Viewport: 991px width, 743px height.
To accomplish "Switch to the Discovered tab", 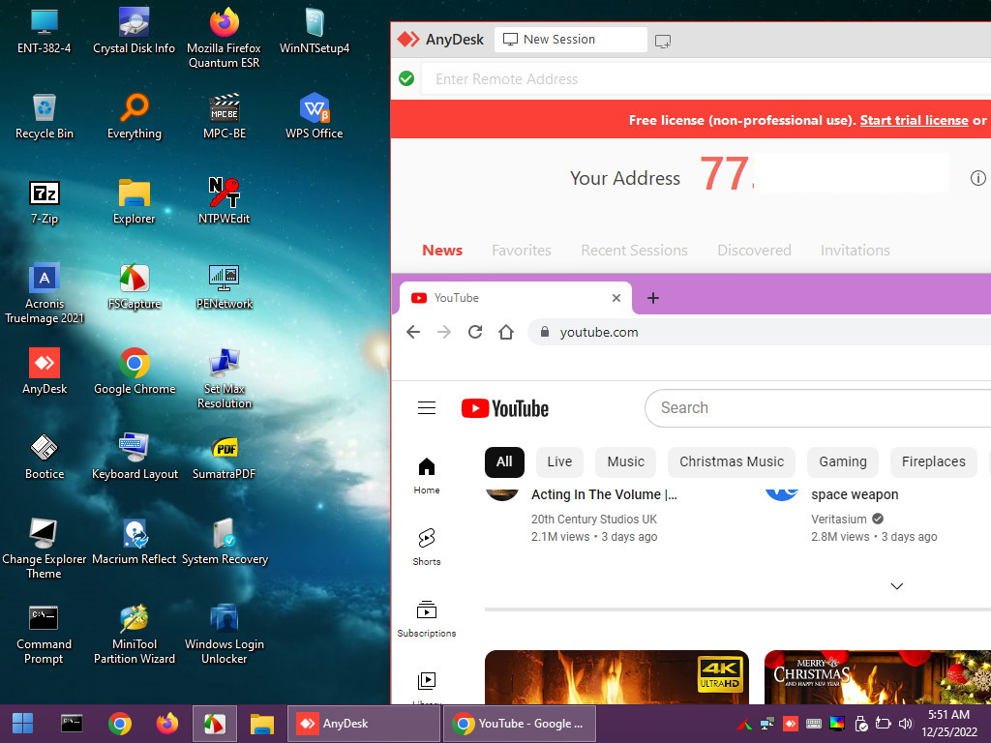I will click(x=754, y=251).
